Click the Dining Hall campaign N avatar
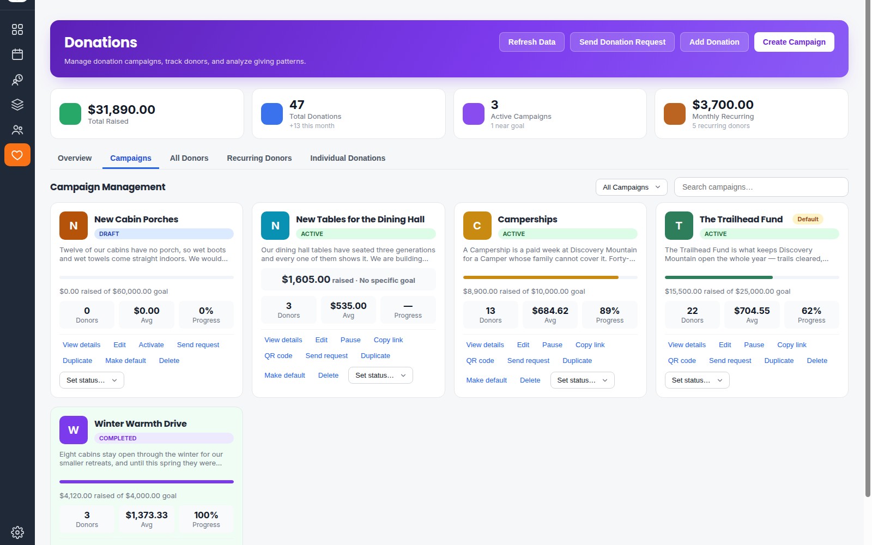The image size is (872, 545). click(275, 226)
